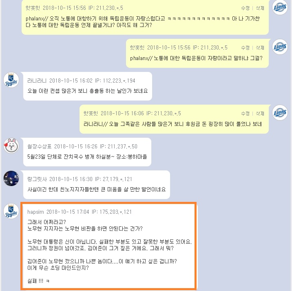Click Lions avatar beside first yellow comment
292x291 pixels.
(280, 7)
